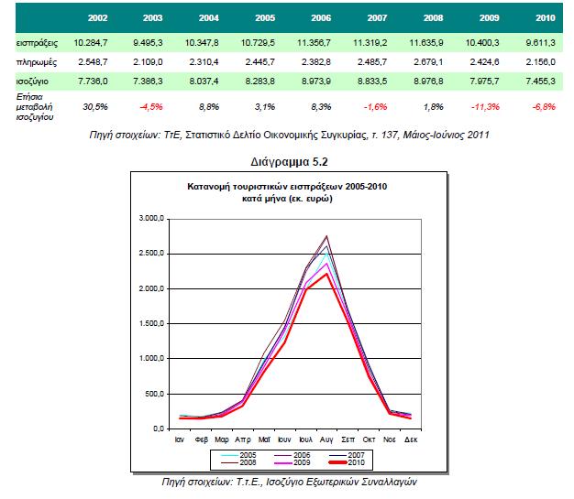Click cell value 8.973,9

click(316, 81)
